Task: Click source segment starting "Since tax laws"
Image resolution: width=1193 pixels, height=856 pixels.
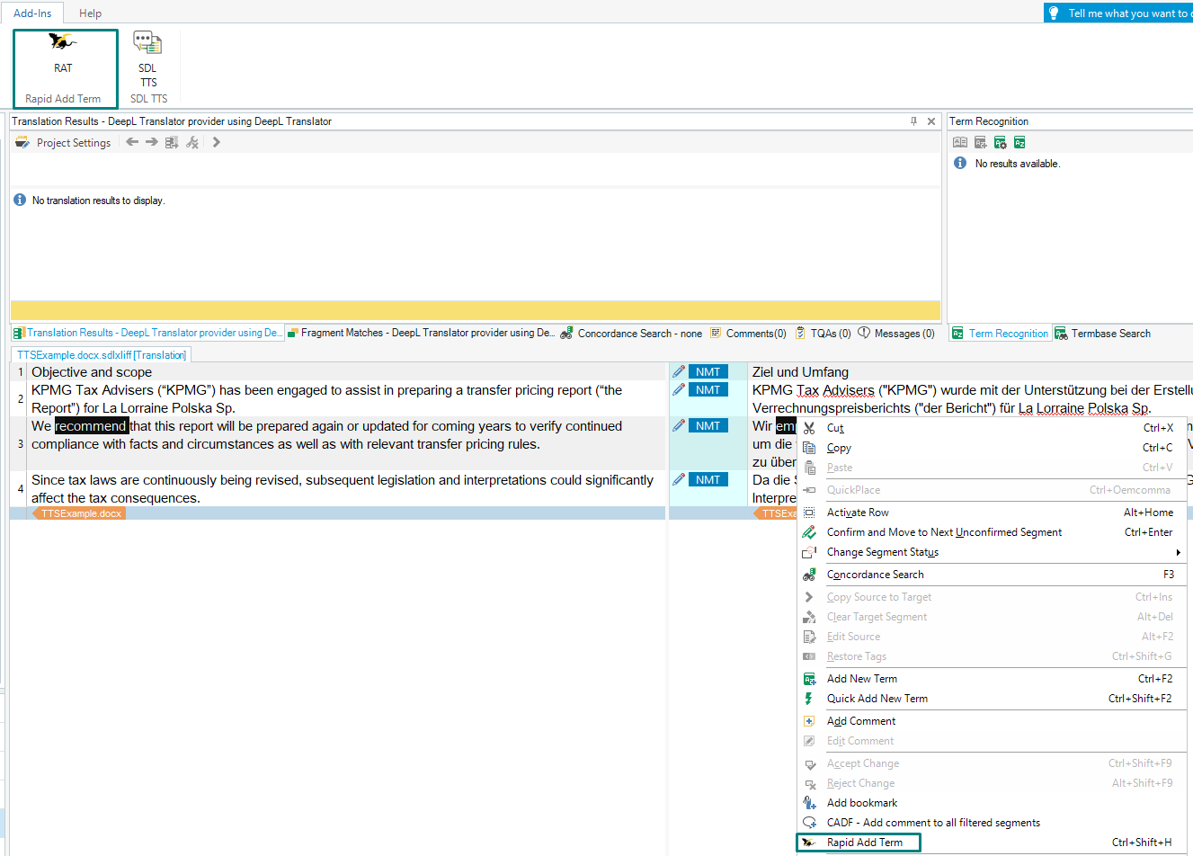Action: click(x=343, y=489)
